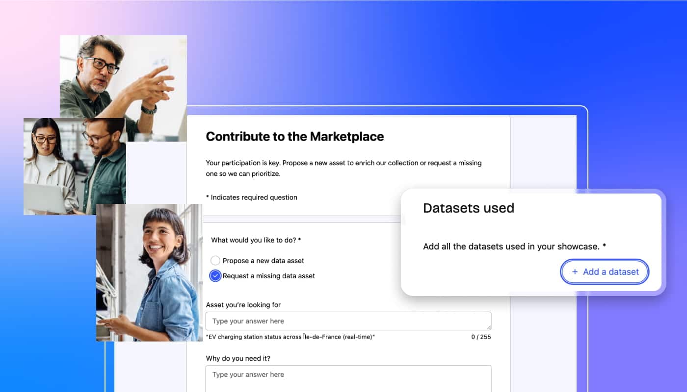Select the checked "Request a missing data asset" radio

[x=215, y=276]
